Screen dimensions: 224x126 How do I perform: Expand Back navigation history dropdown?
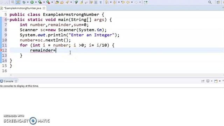pyautogui.click(x=132, y=2)
